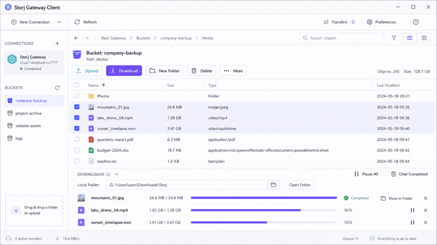
Task: Navigate to Buckets breadcrumb
Action: (x=143, y=38)
